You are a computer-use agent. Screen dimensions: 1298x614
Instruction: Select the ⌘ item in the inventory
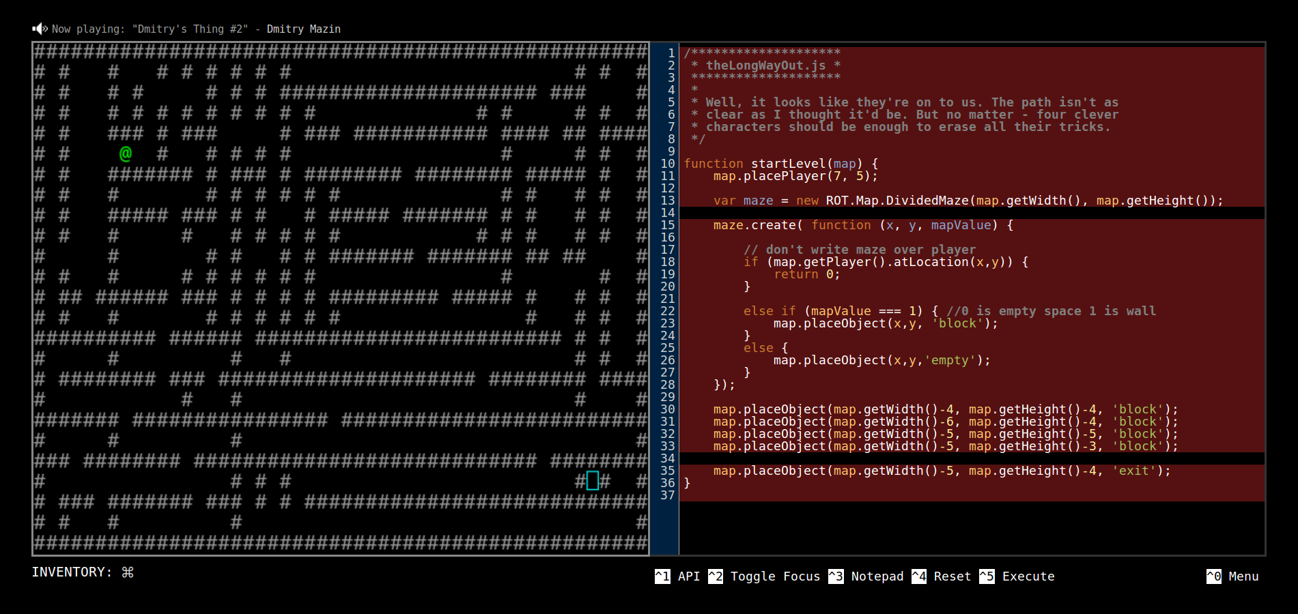128,572
